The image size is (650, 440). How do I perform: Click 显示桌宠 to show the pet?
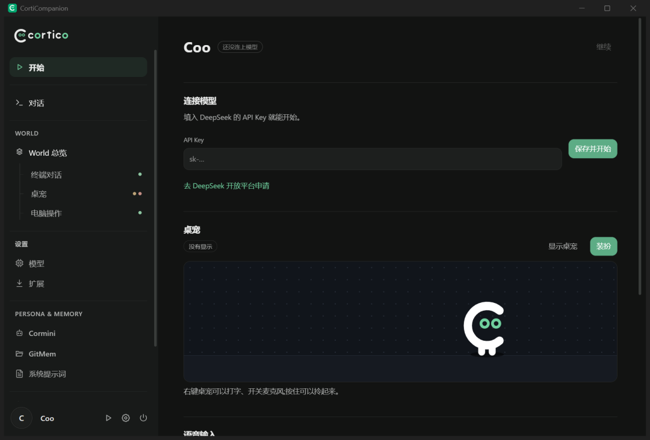pyautogui.click(x=563, y=246)
